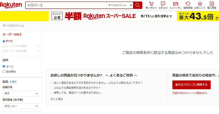Select the 送料無料 radio button

pyautogui.click(x=4, y=71)
